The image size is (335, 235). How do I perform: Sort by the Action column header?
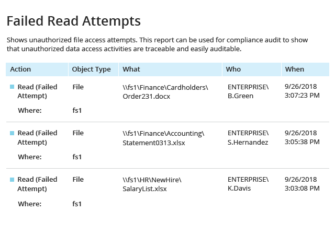click(37, 69)
